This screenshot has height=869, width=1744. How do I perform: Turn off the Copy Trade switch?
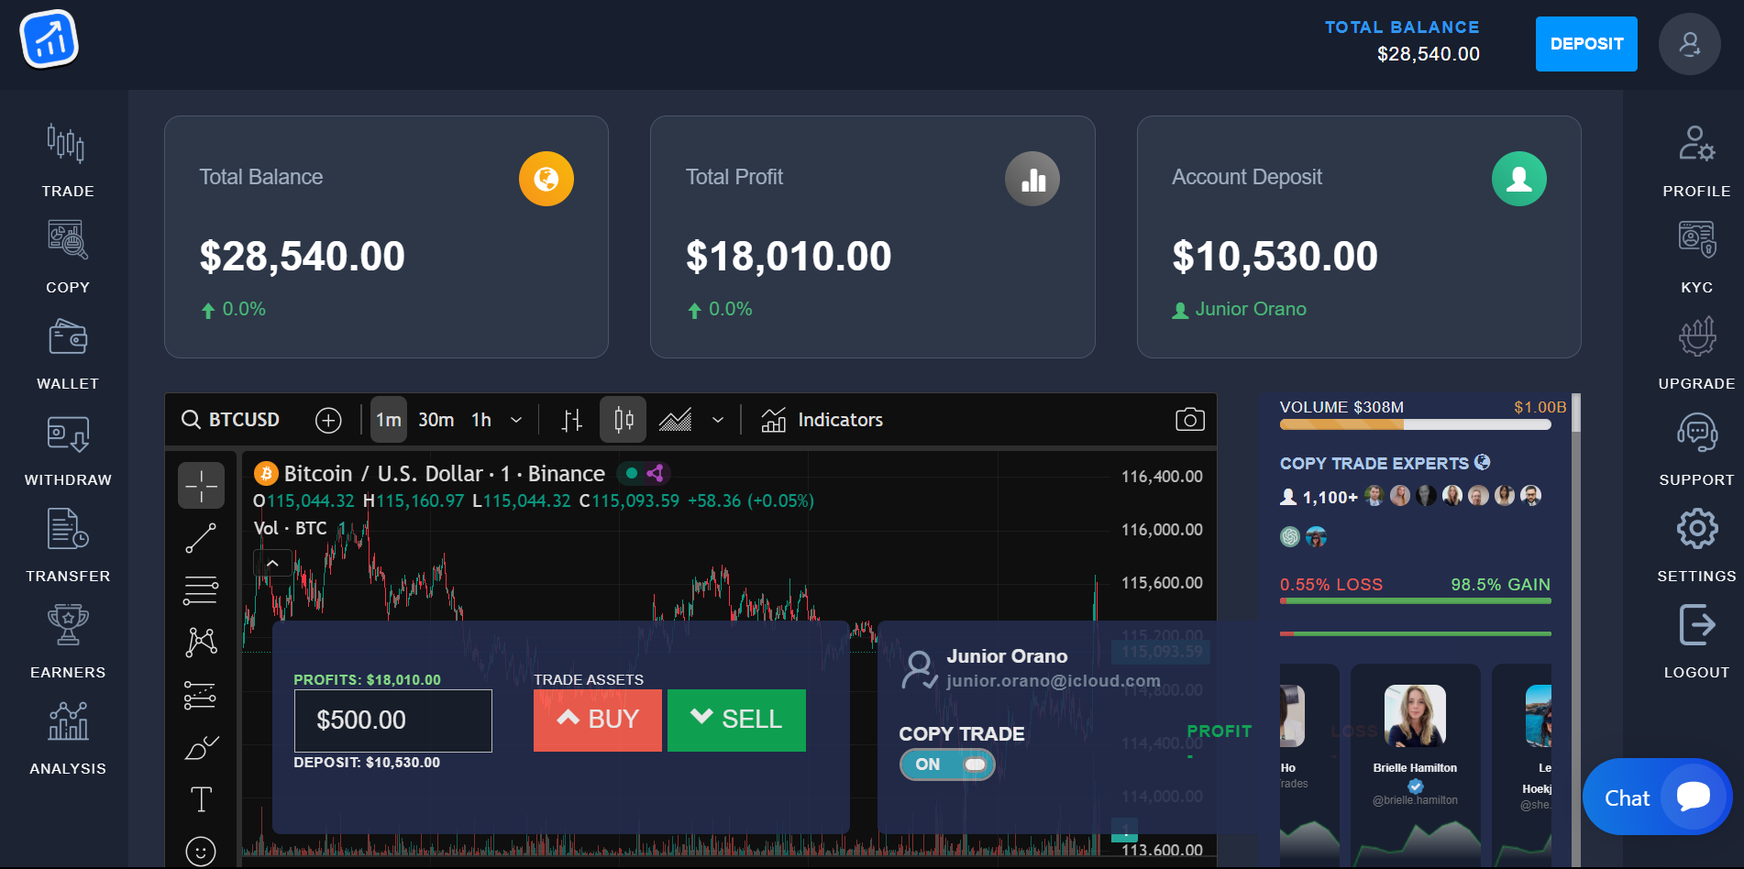coord(946,764)
